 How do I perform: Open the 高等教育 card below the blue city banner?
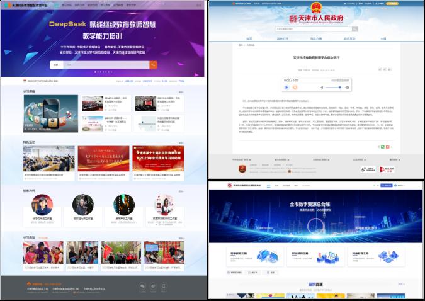255,256
